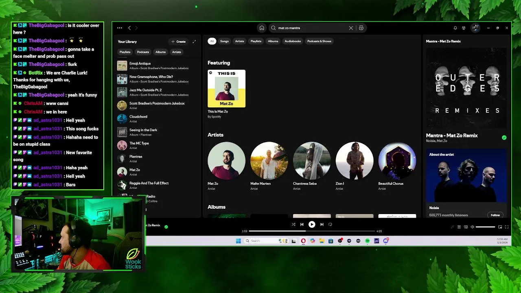Open the Spotify three-dots menu
This screenshot has width=521, height=293.
[119, 28]
